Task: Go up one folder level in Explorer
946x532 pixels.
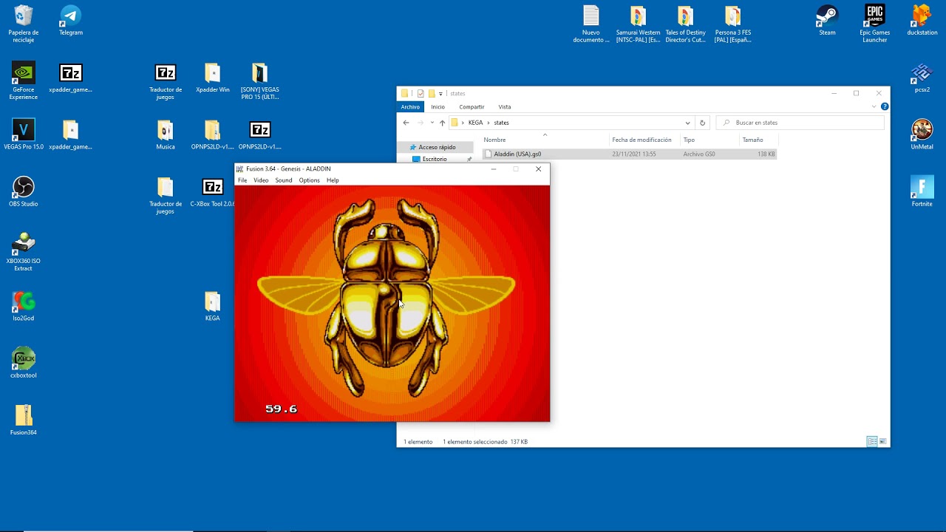Action: pos(442,123)
